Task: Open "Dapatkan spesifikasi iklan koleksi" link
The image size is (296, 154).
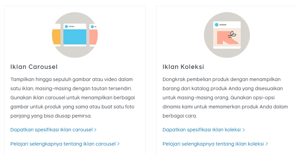Action: tap(202, 130)
